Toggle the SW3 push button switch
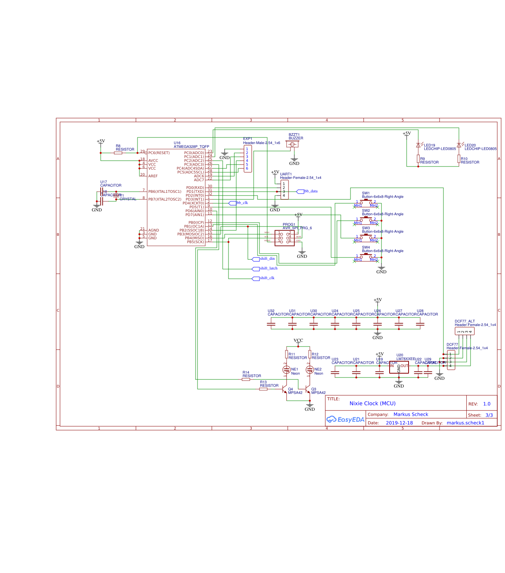This screenshot has width=505, height=573. point(366,237)
